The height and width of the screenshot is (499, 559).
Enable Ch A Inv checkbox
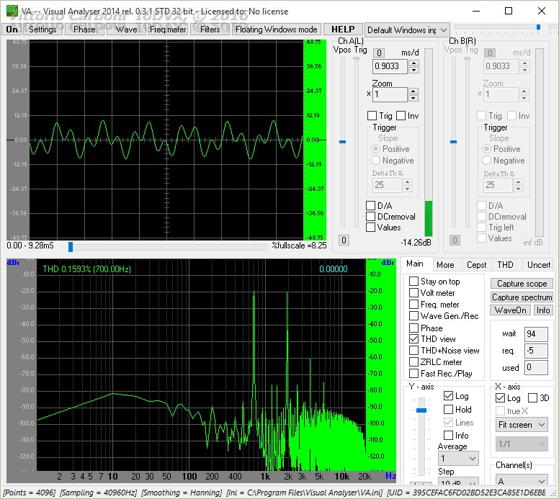[x=401, y=116]
